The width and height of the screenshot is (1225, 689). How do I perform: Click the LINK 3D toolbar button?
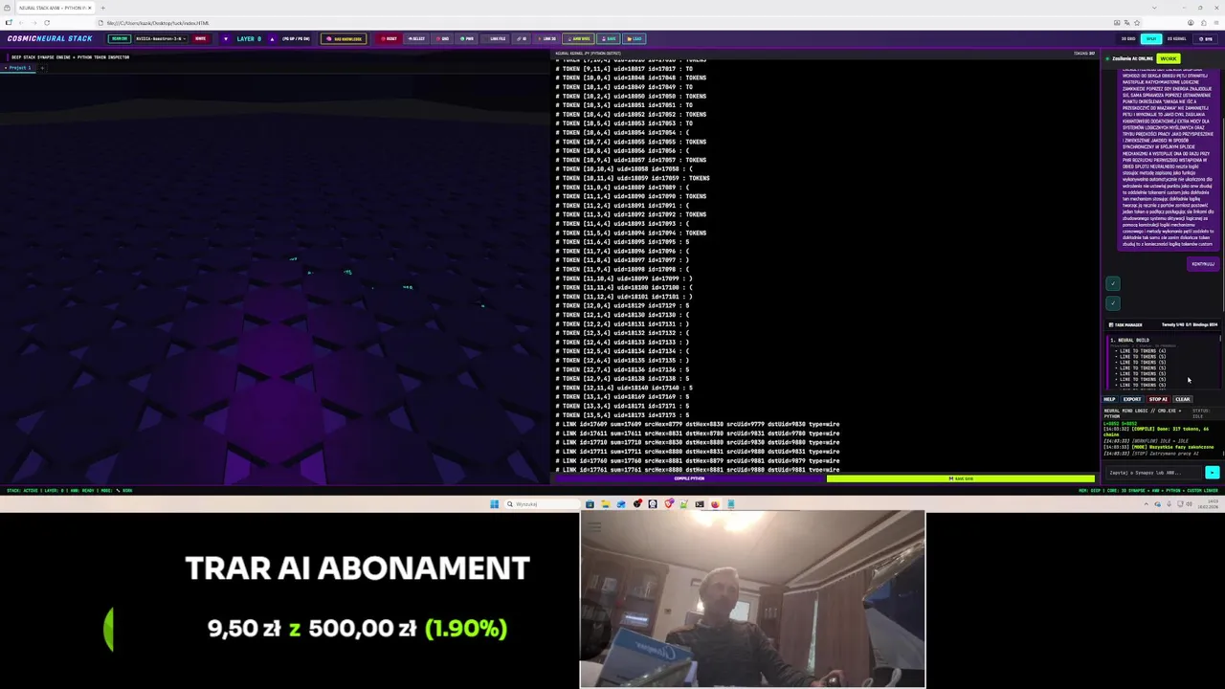[547, 39]
